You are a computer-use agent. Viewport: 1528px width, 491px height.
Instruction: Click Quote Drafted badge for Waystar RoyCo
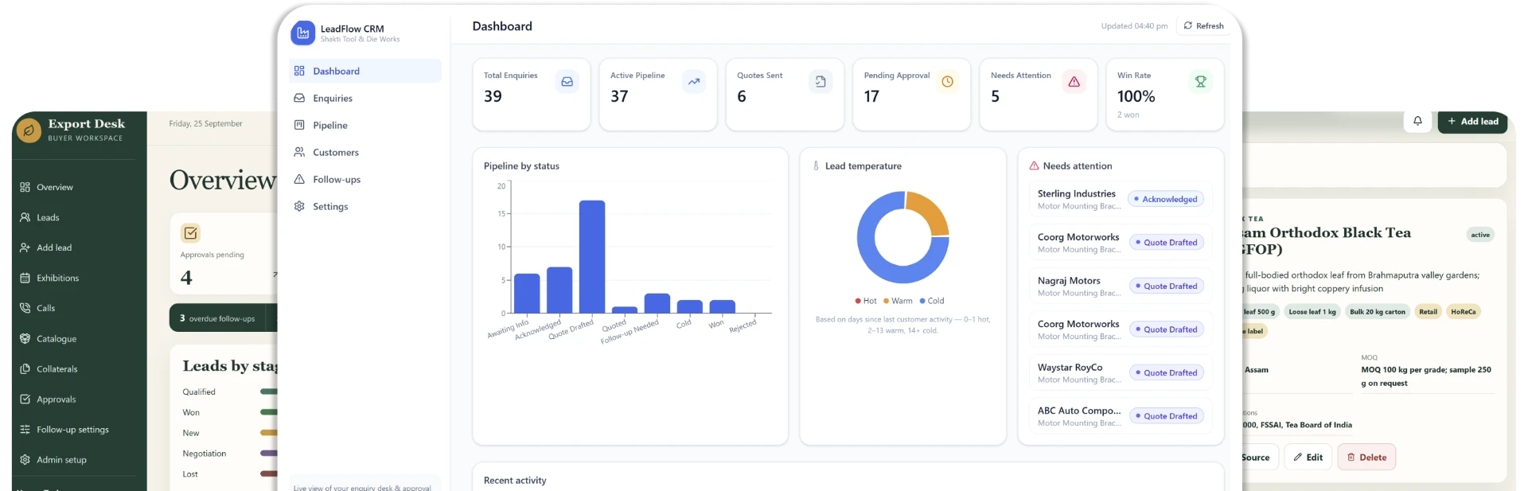point(1167,372)
